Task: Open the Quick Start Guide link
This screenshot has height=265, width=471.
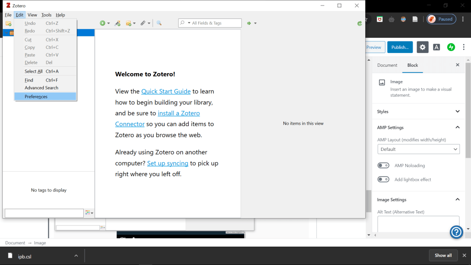Action: 166,92
